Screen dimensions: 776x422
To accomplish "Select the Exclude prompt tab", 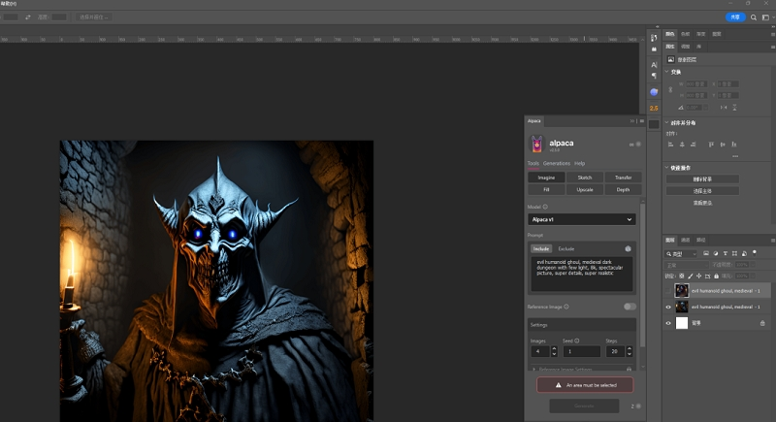I will pos(566,248).
